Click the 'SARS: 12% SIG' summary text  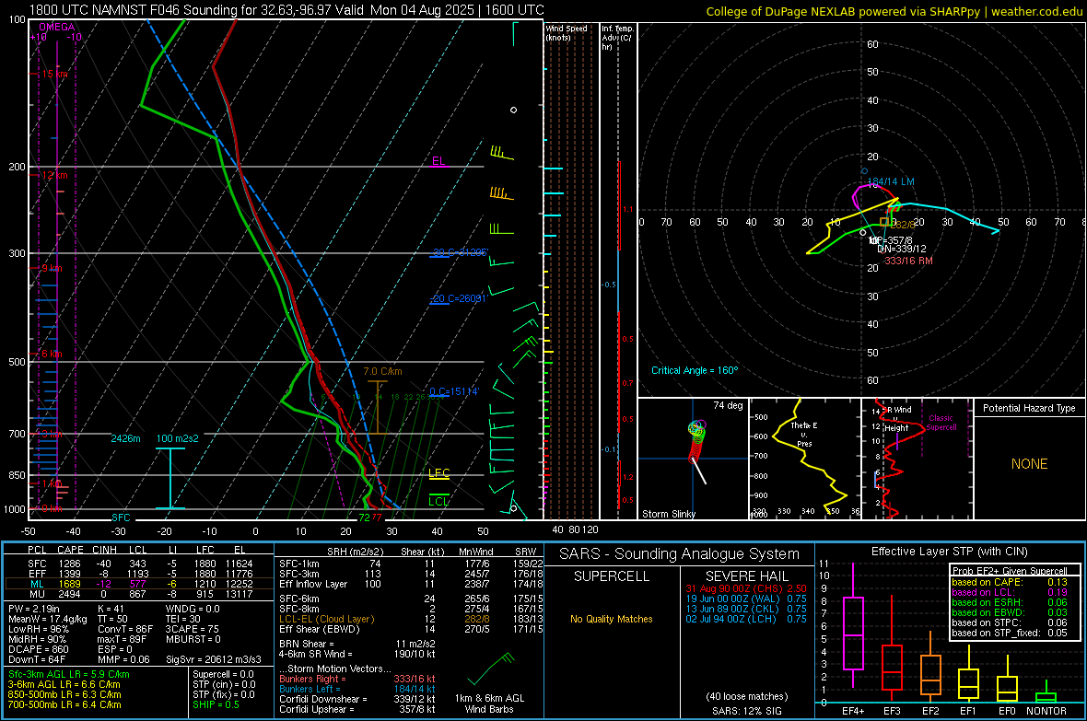746,711
